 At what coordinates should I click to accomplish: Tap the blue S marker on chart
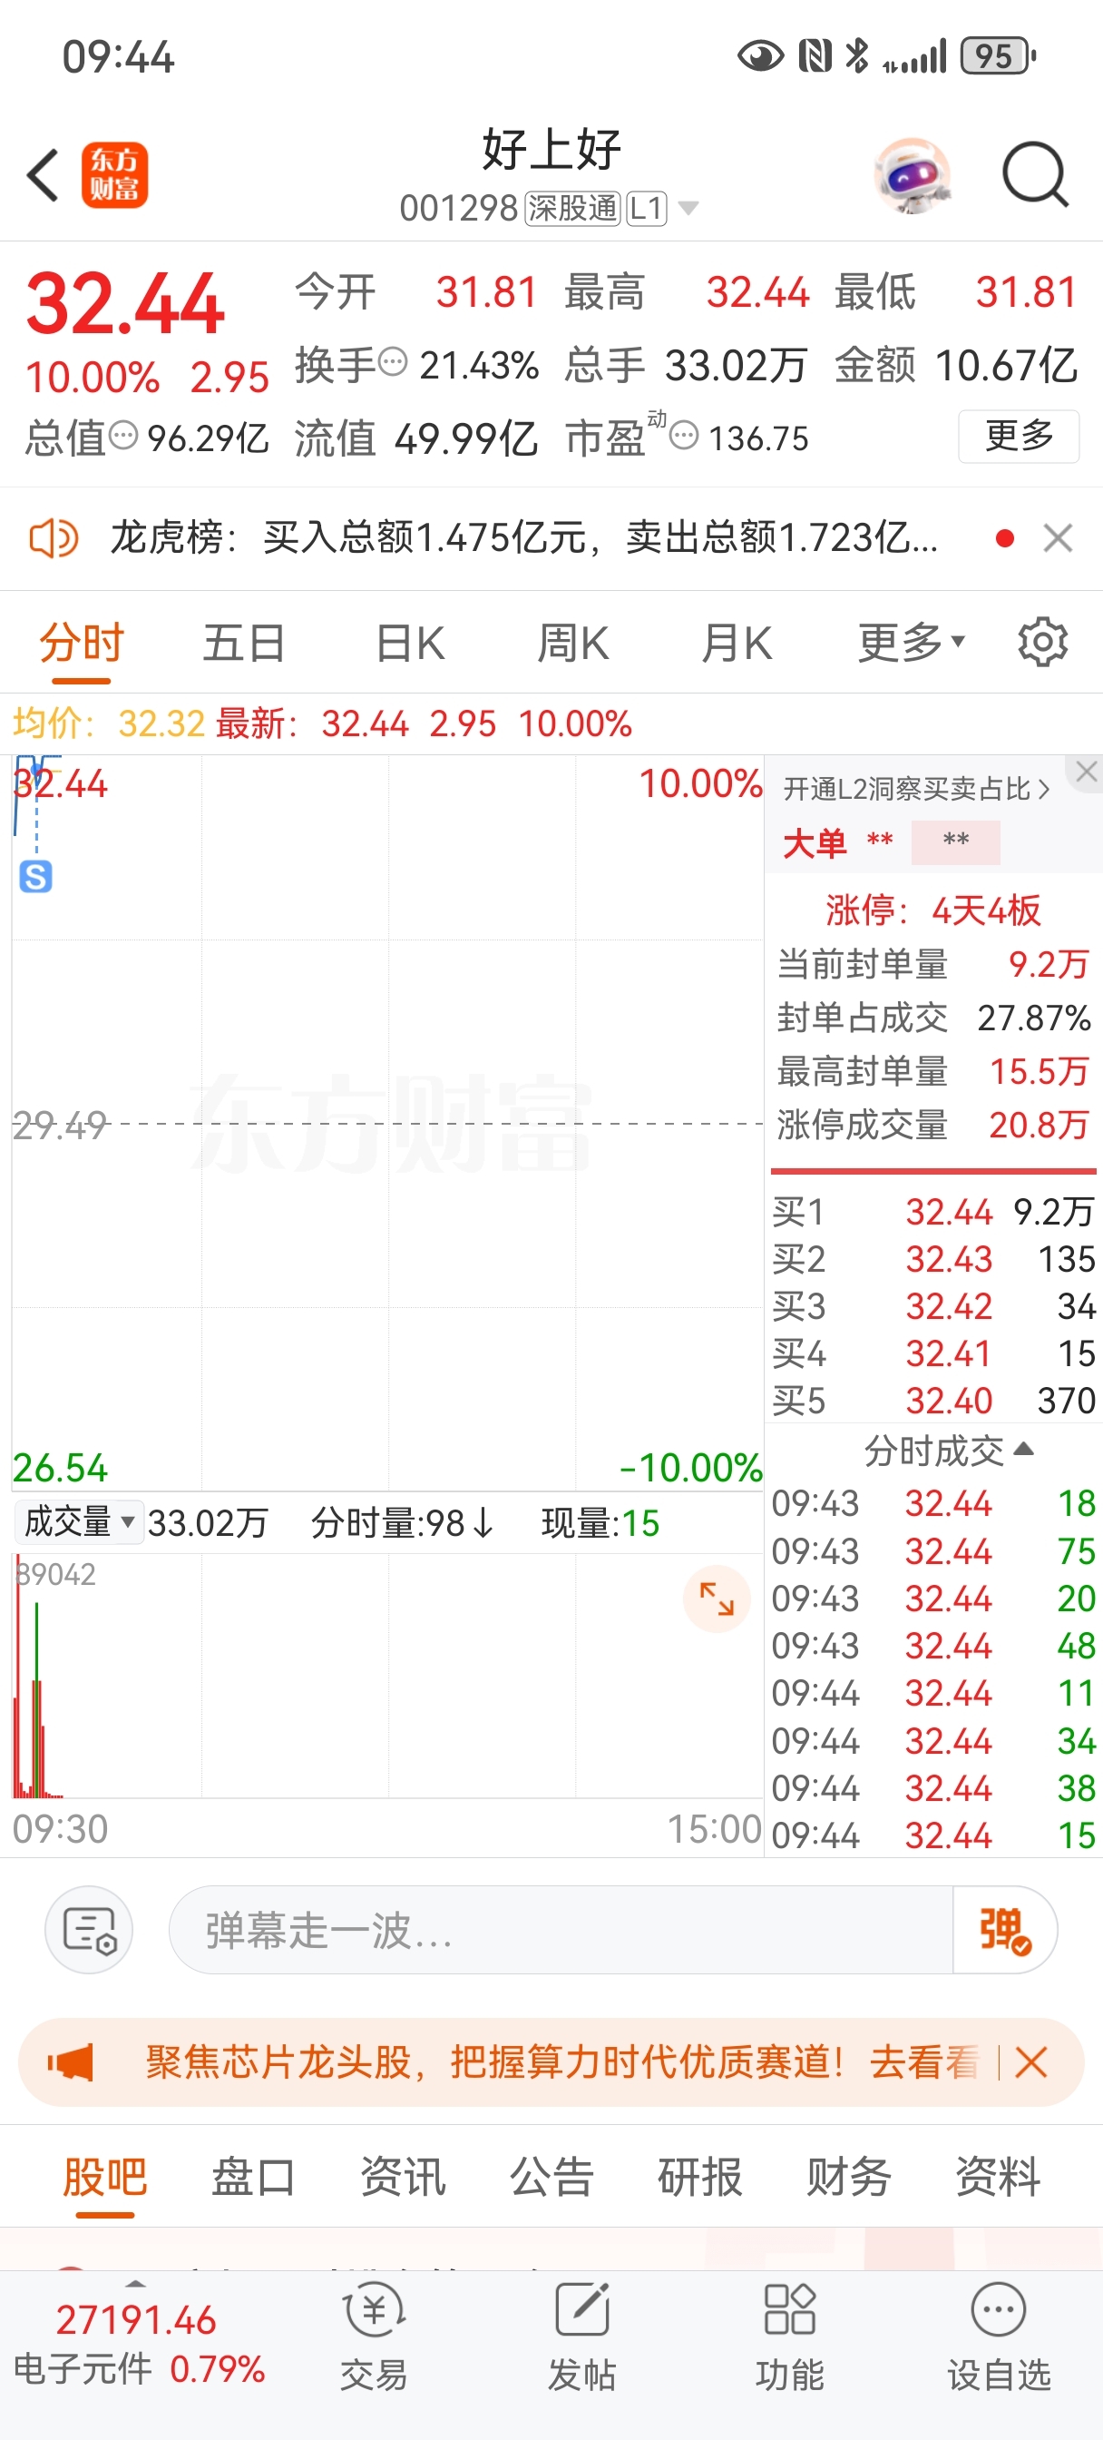point(36,877)
